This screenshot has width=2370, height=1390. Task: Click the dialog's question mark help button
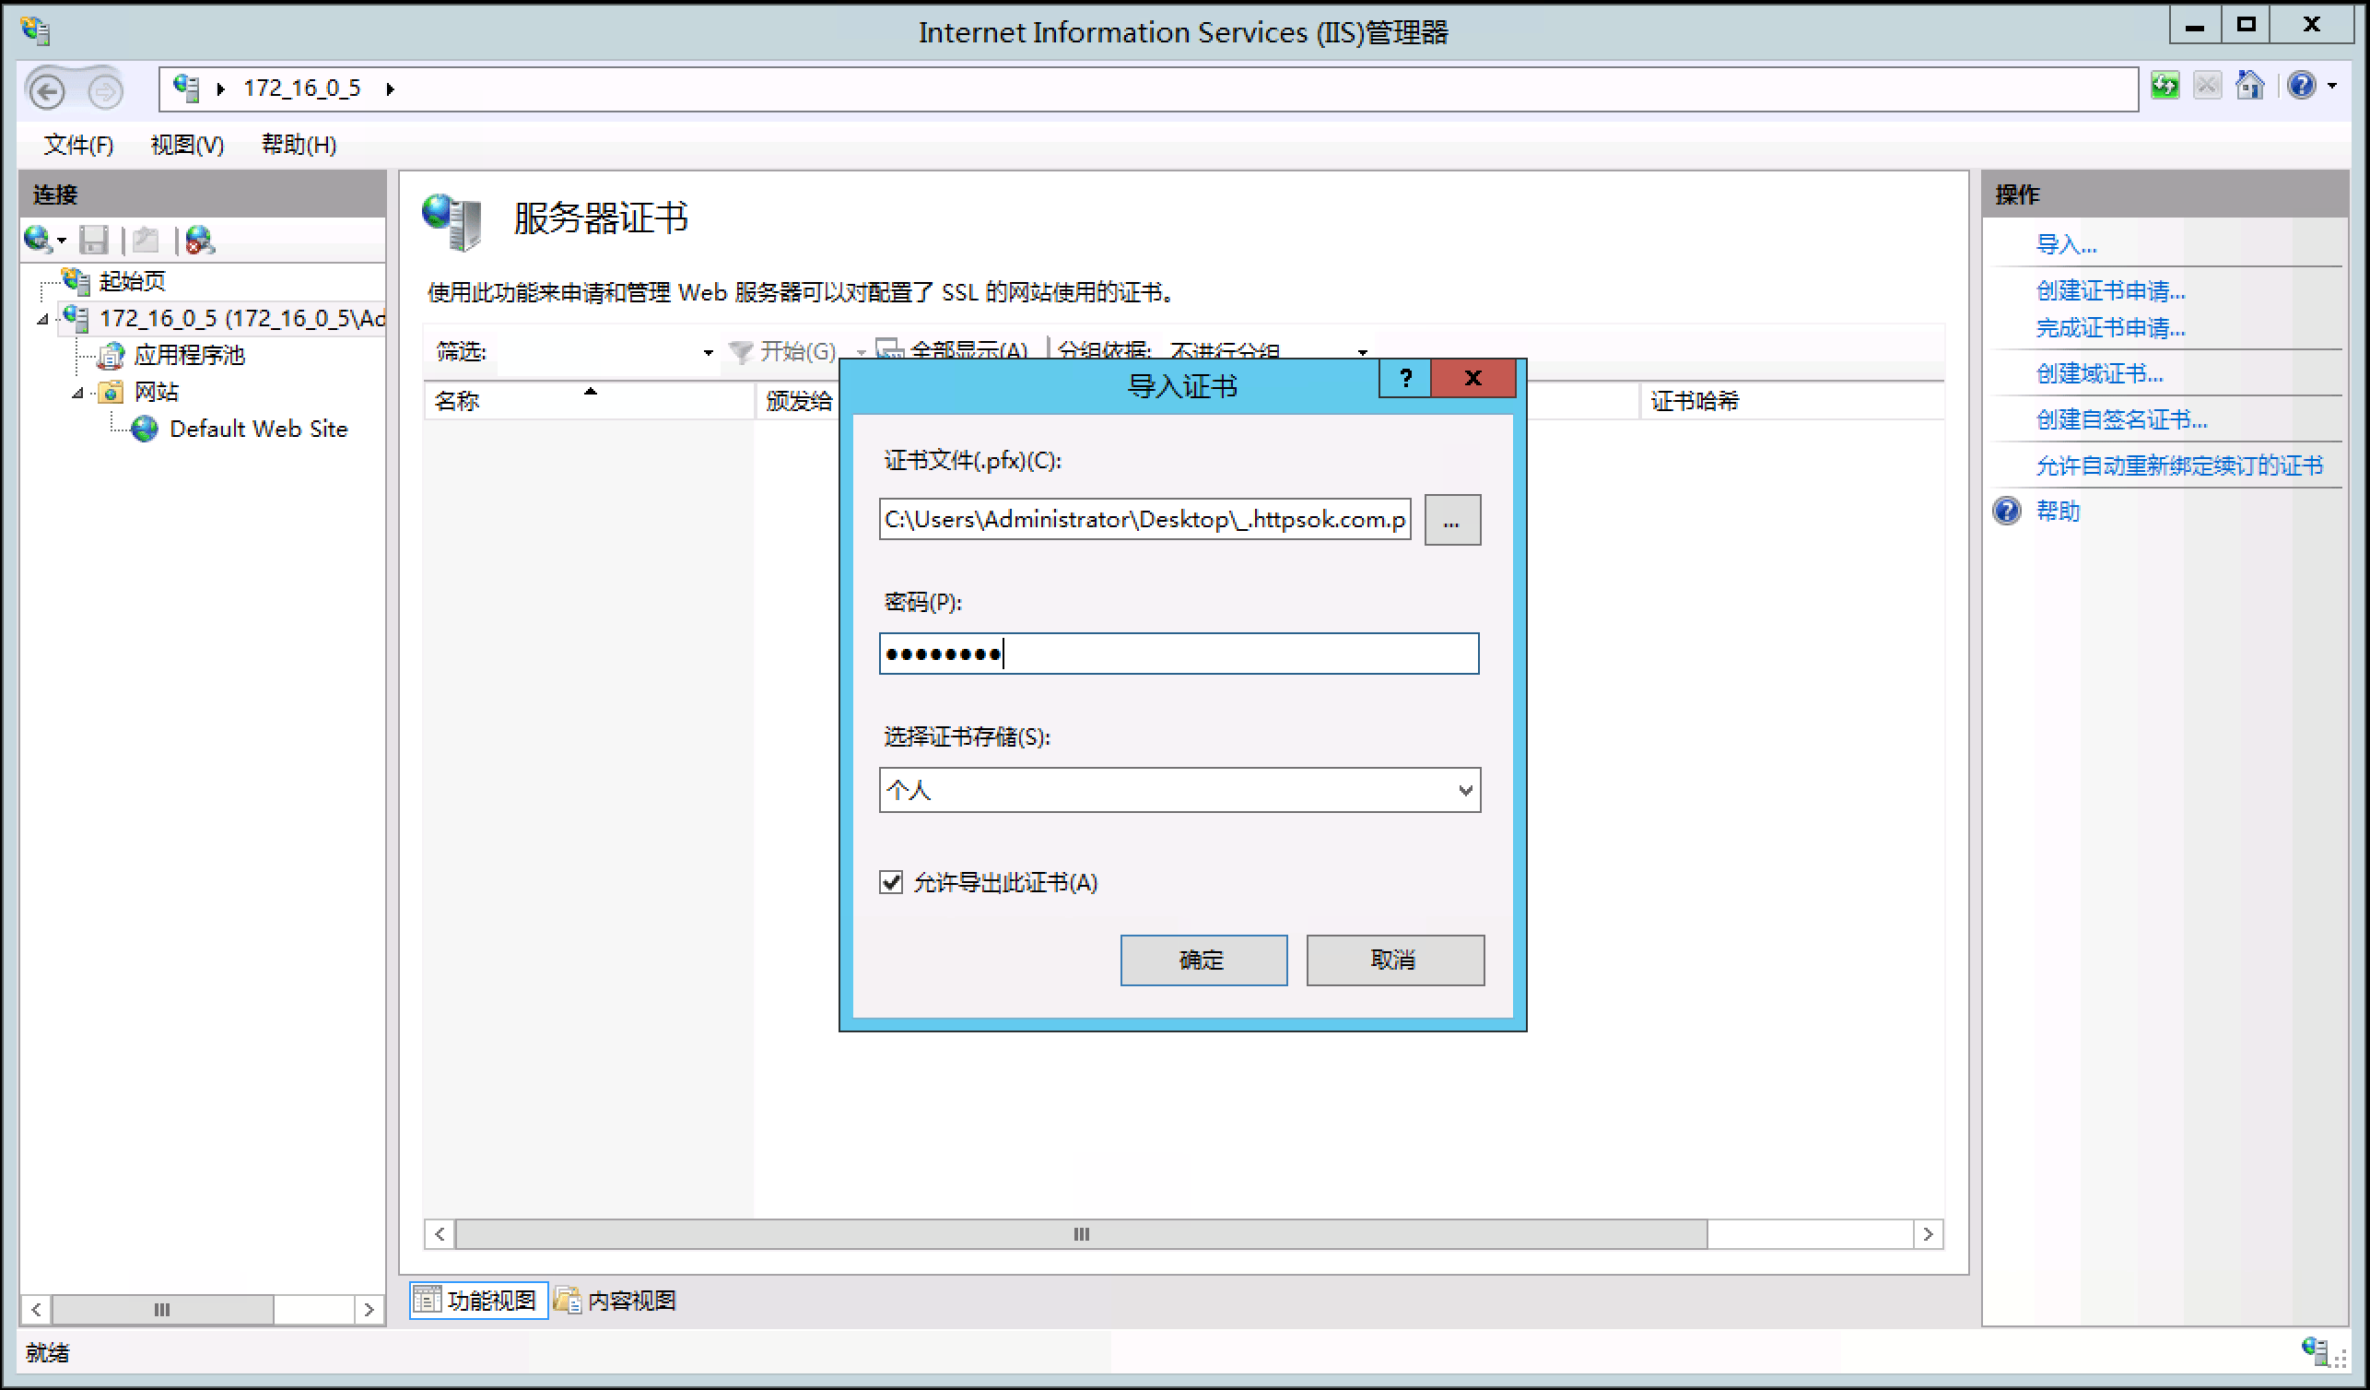(x=1405, y=378)
